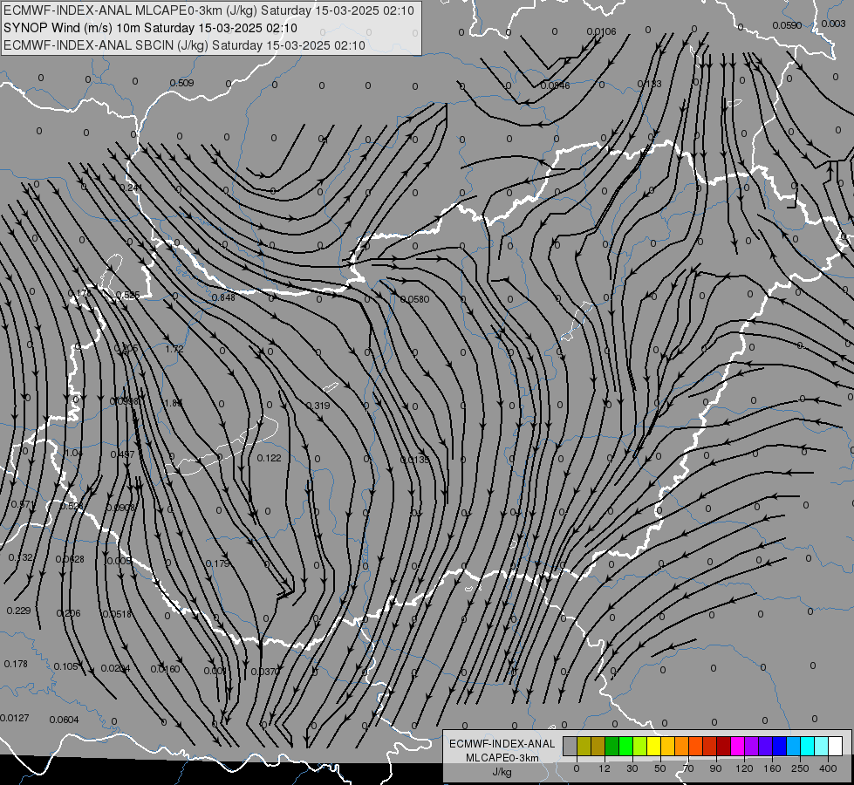
Task: Click the legend tick label 250
Action: pos(800,768)
